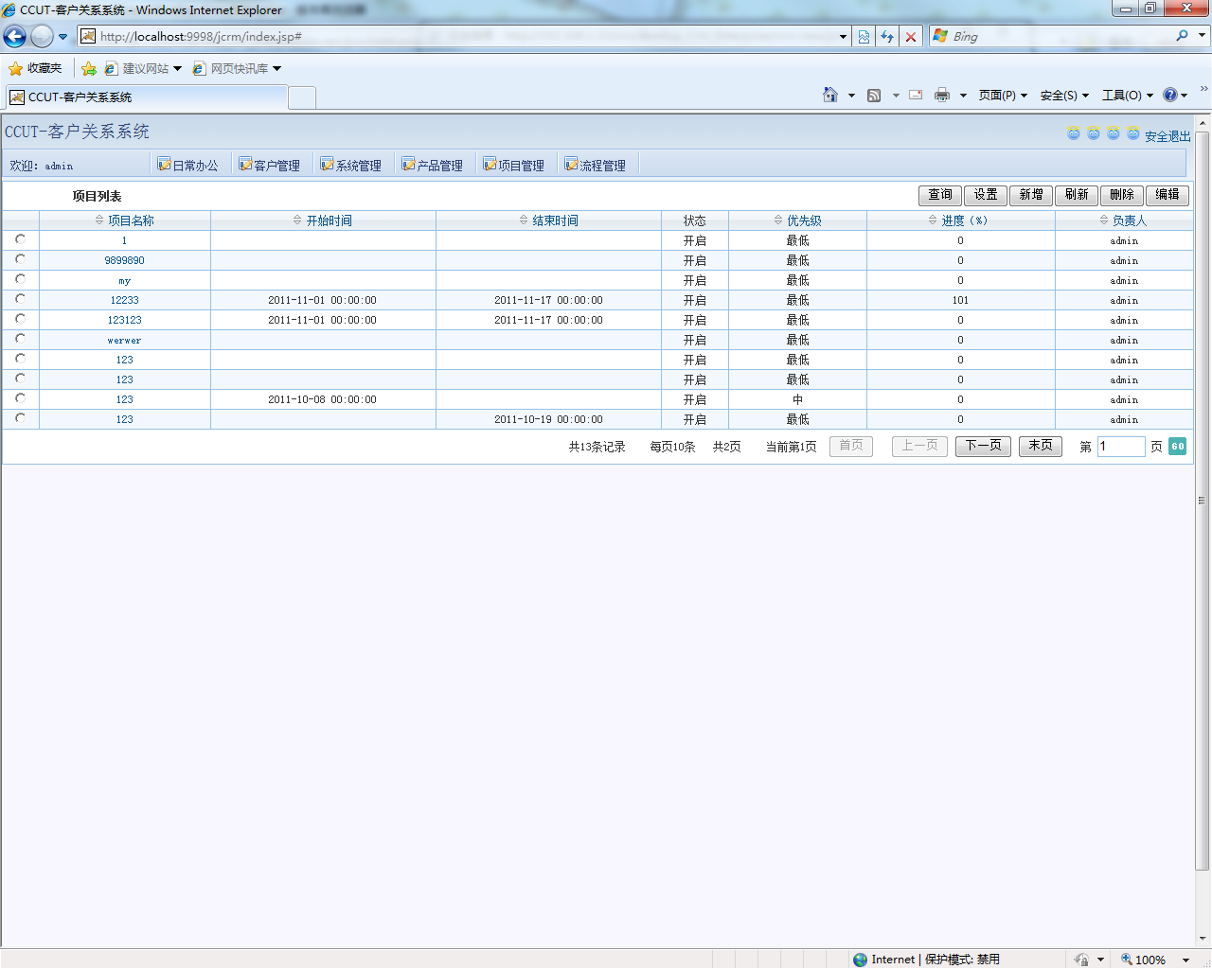
Task: Click the vertical scrollbar on the right
Action: (x=1203, y=502)
